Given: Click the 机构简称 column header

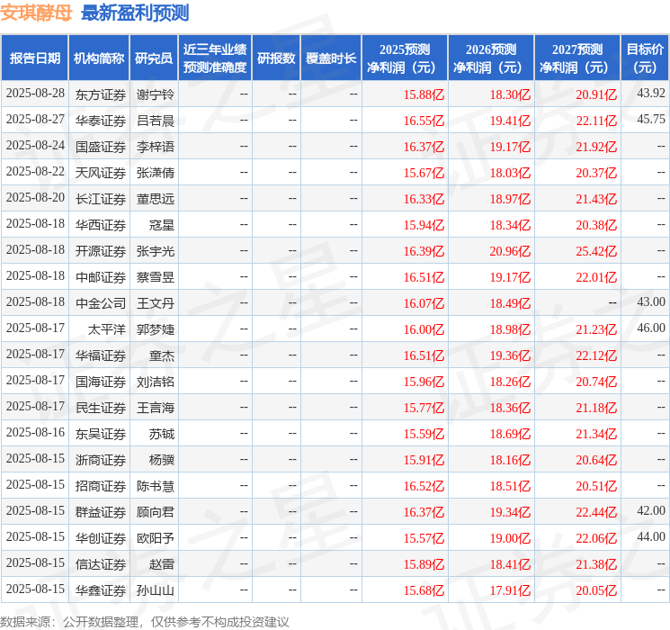Looking at the screenshot, I should 99,58.
